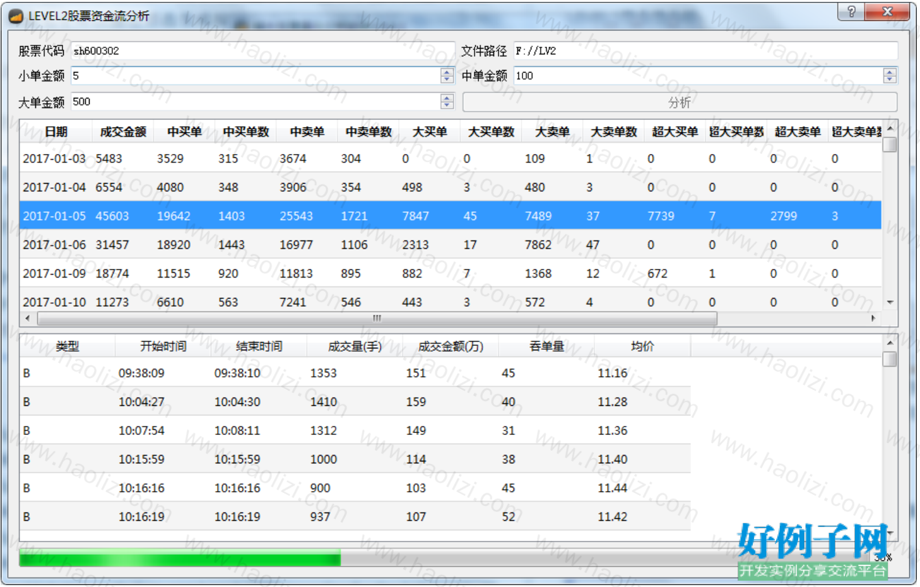This screenshot has height=587, width=920.
Task: Click right arrow of horizontal scrollbar
Action: tap(873, 318)
